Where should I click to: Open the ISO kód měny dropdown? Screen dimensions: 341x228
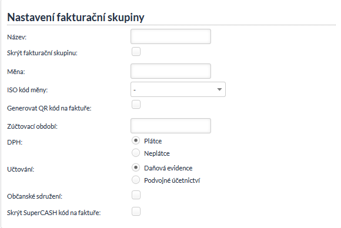coord(178,89)
